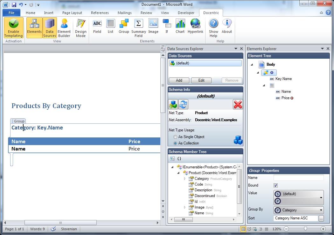Select the Price node in Element Tree

click(285, 98)
